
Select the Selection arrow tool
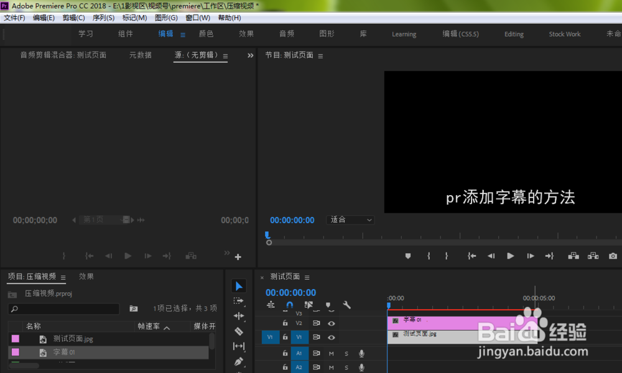(239, 286)
